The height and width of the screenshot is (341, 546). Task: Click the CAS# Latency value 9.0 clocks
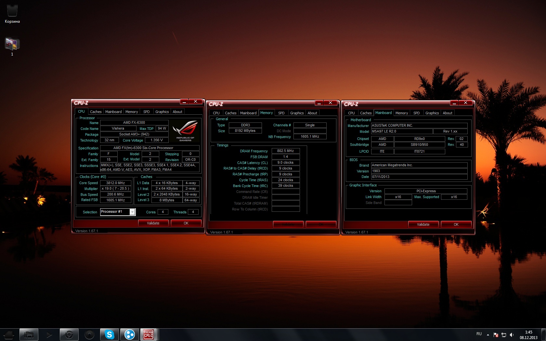tap(286, 162)
